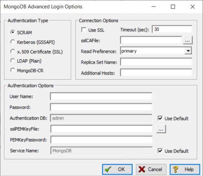The image size is (203, 176).
Task: Focus the User Name text field
Action: click(101, 96)
